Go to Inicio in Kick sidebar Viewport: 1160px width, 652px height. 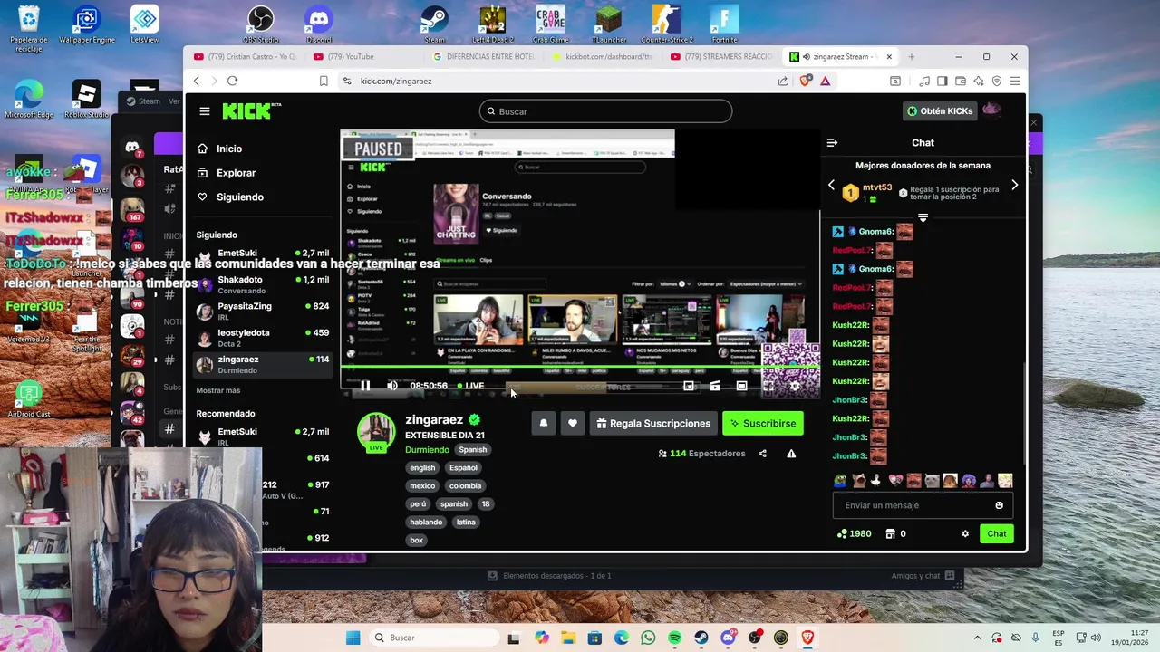coord(229,149)
